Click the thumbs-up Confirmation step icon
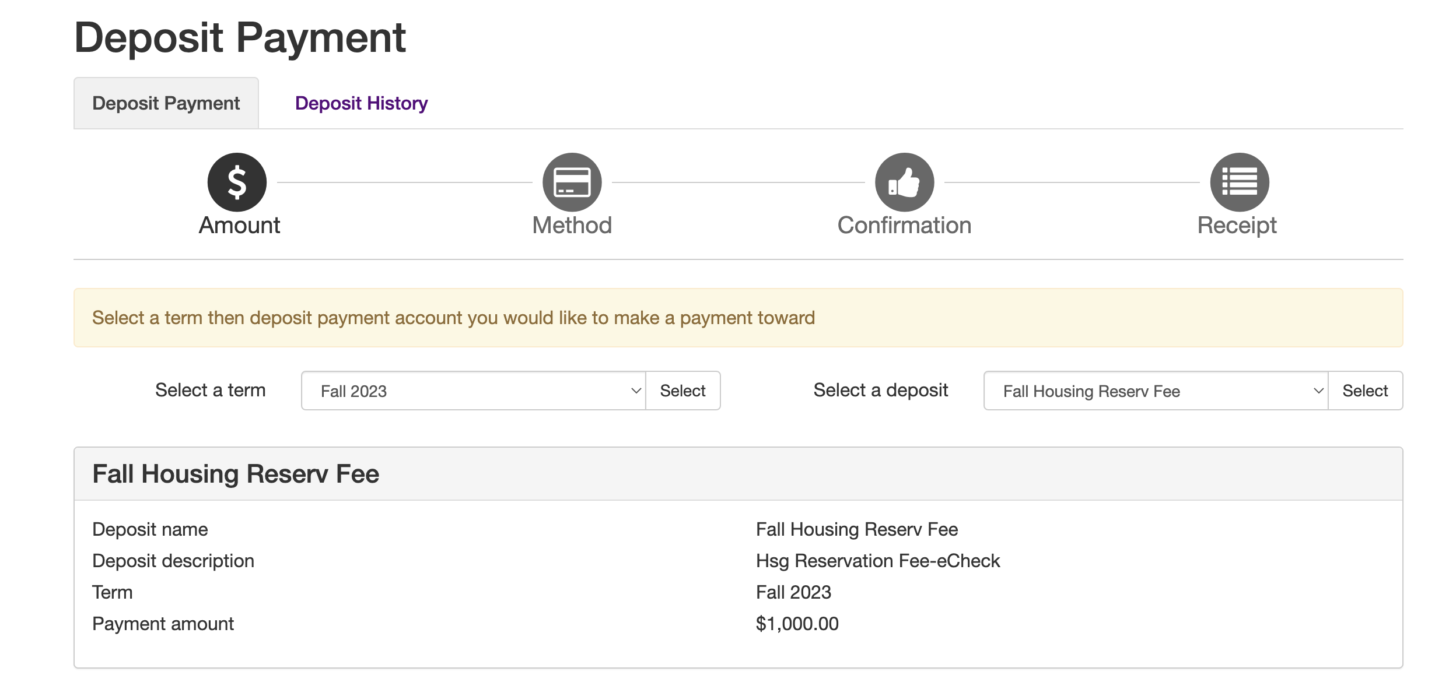This screenshot has width=1456, height=689. [904, 182]
